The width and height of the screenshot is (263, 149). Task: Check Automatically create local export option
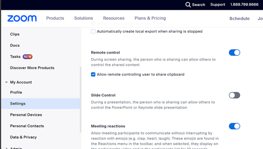[x=93, y=32]
